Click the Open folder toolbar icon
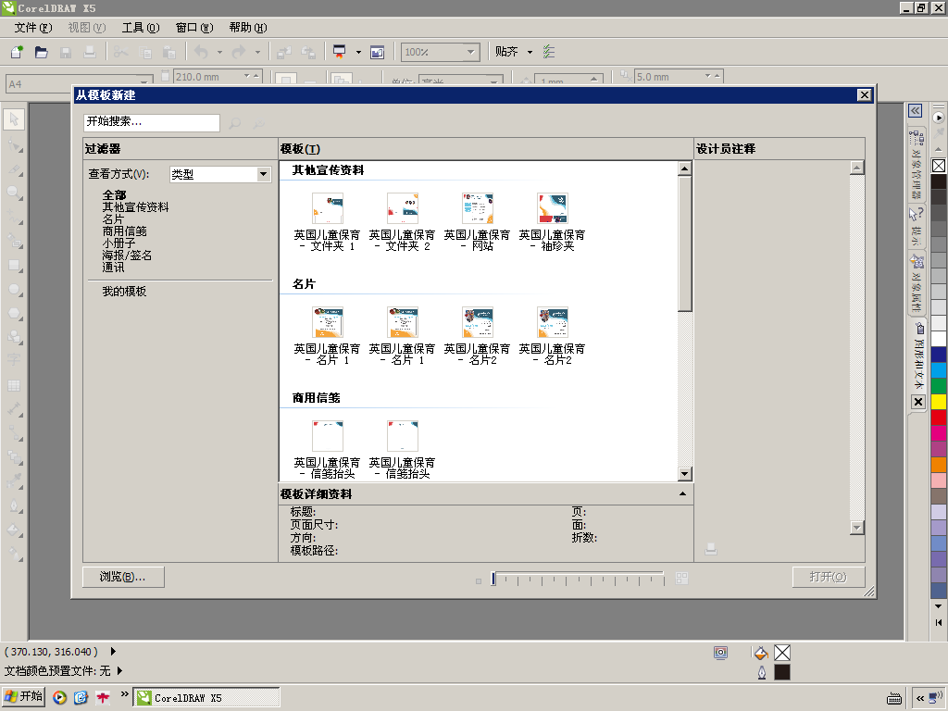The image size is (948, 711). click(x=41, y=52)
